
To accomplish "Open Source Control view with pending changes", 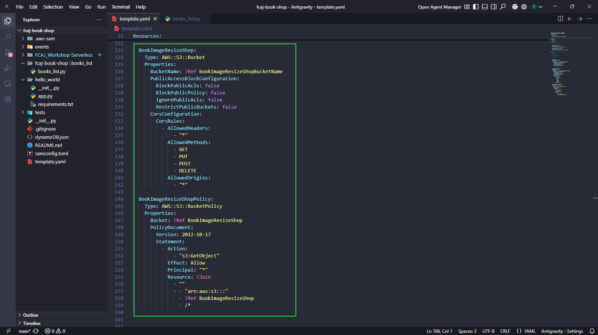I will tap(8, 53).
